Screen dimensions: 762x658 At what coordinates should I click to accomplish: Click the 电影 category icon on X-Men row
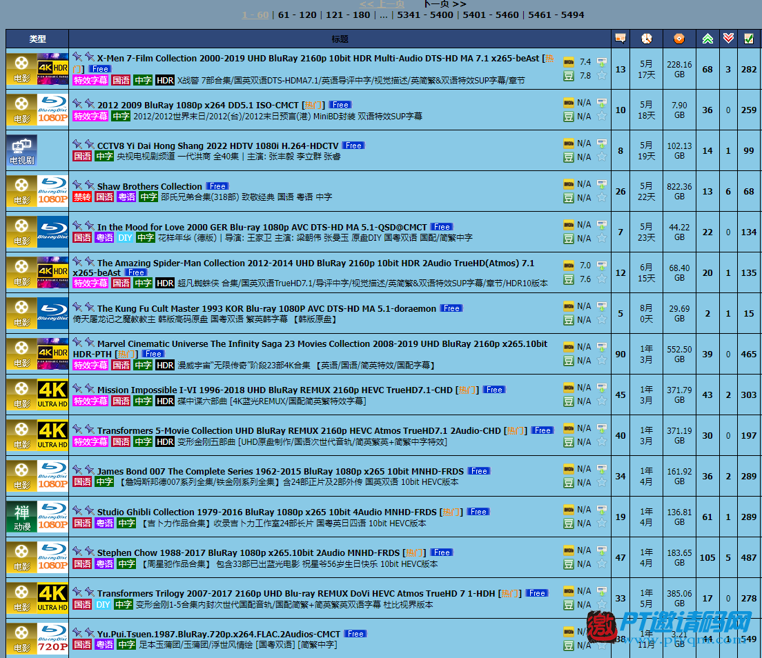21,69
